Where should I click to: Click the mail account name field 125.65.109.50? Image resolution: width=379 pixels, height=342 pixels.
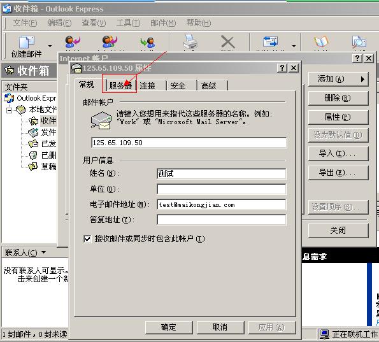(189, 143)
